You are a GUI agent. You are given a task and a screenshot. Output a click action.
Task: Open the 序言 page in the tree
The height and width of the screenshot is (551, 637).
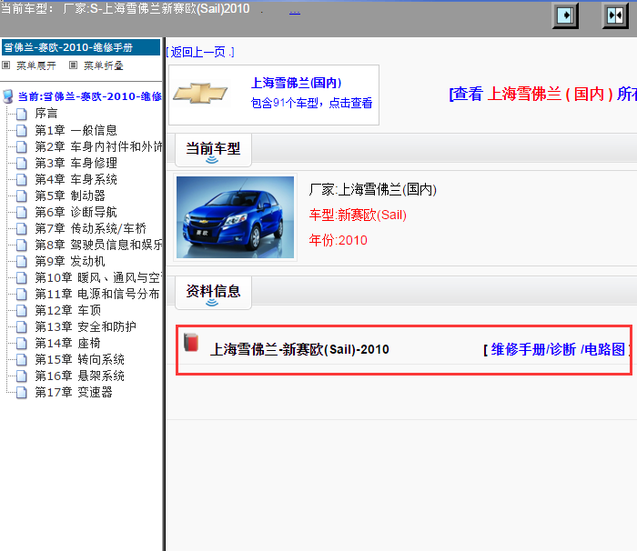[45, 114]
